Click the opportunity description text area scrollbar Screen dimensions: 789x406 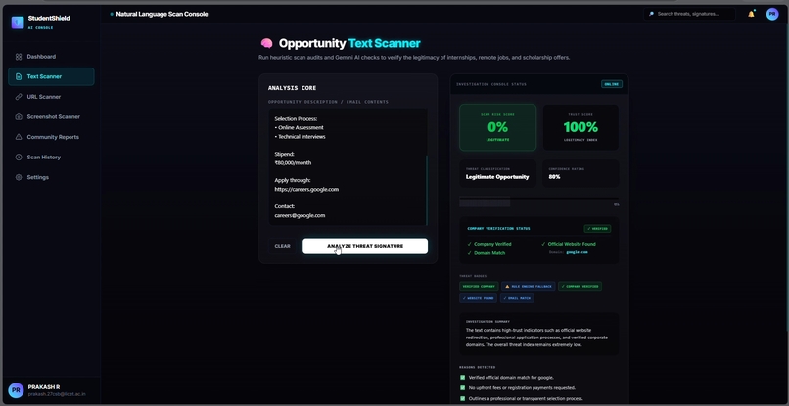point(426,190)
